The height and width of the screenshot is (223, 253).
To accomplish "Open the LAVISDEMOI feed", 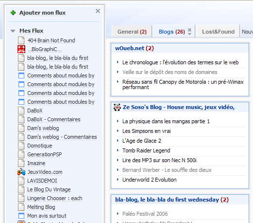I will point(42,181).
